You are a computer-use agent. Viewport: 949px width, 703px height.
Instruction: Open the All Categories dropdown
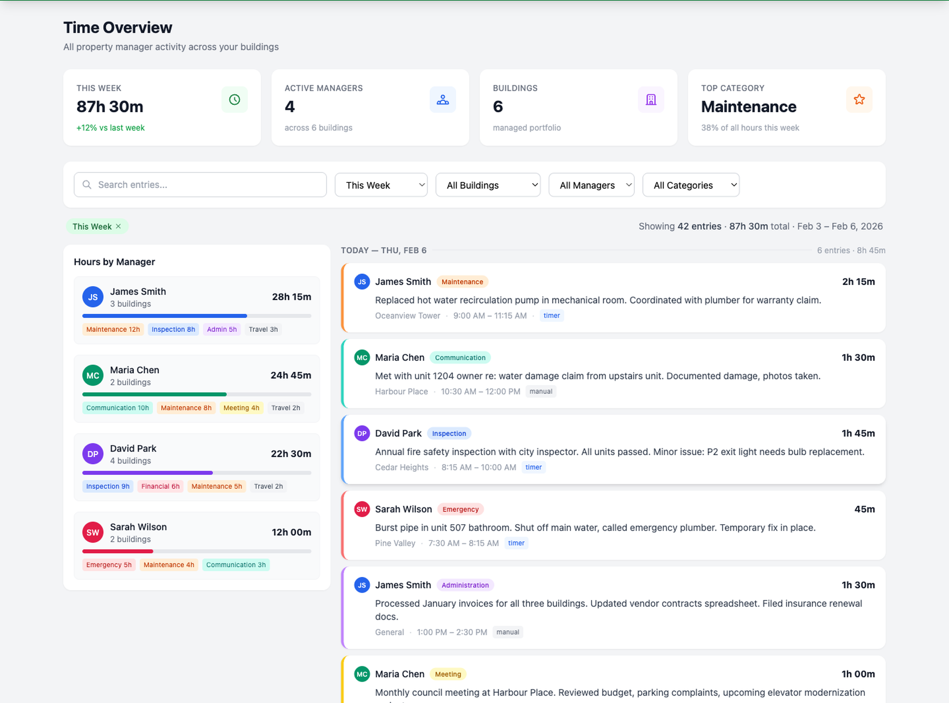pyautogui.click(x=691, y=185)
